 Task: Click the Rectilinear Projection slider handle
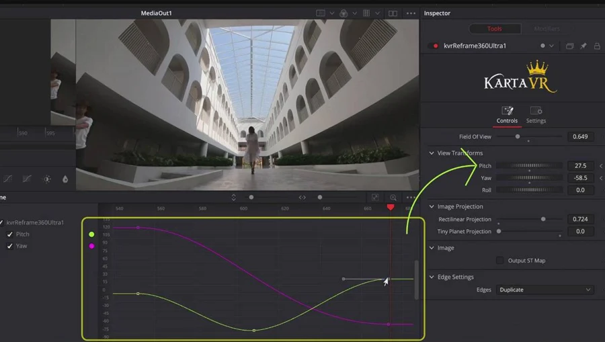click(543, 220)
